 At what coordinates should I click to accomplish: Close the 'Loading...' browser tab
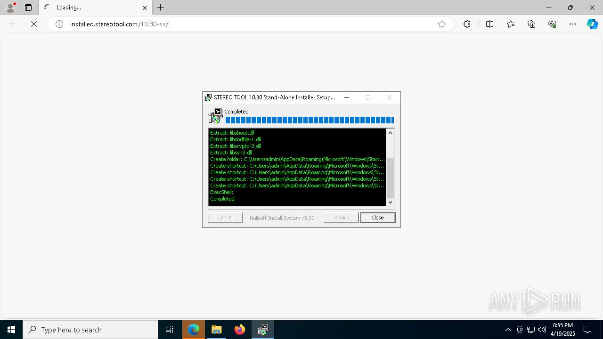145,8
